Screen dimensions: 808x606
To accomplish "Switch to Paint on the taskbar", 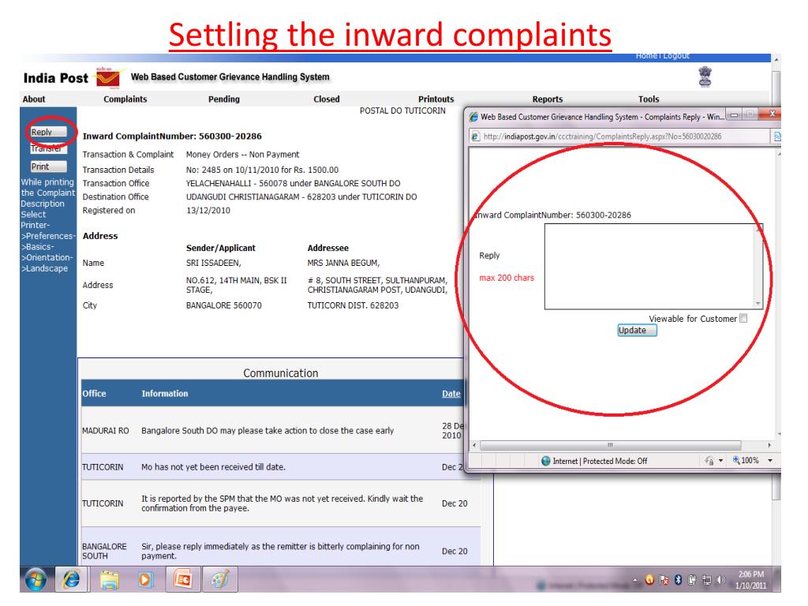I will (x=219, y=580).
